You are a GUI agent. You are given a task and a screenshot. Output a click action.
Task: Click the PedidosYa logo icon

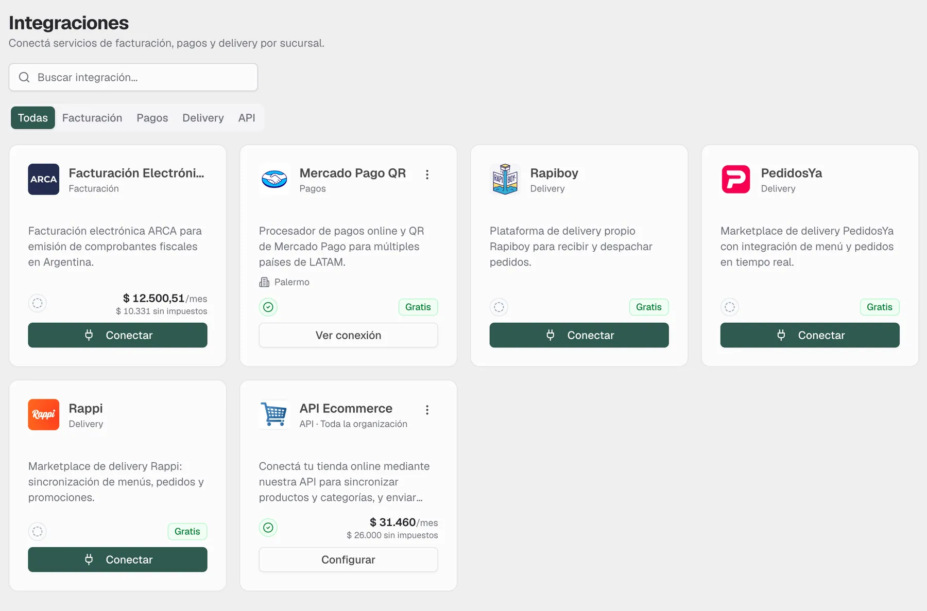click(x=735, y=179)
